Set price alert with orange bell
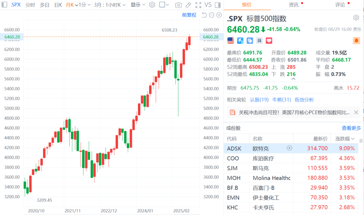This screenshot has height=215, width=364. coord(356,41)
